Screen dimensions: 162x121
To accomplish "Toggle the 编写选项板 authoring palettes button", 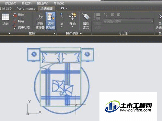I will (51, 21).
